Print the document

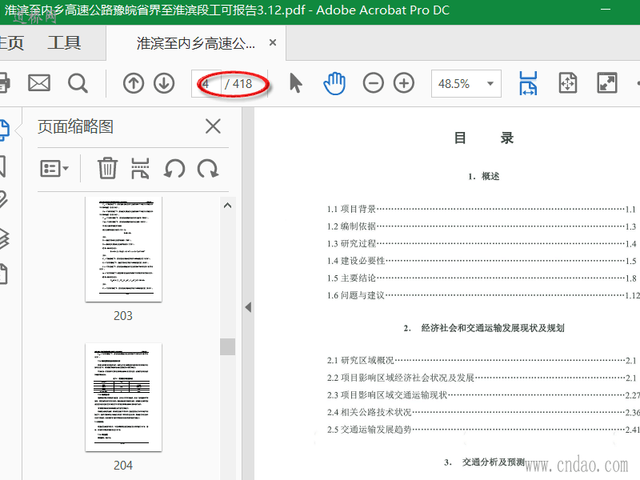[4, 83]
